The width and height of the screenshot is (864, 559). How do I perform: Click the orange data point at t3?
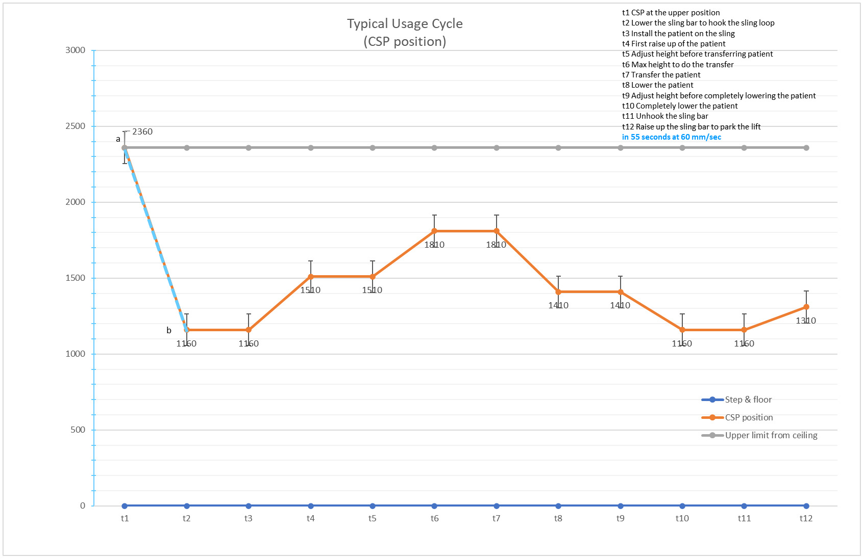coord(249,330)
